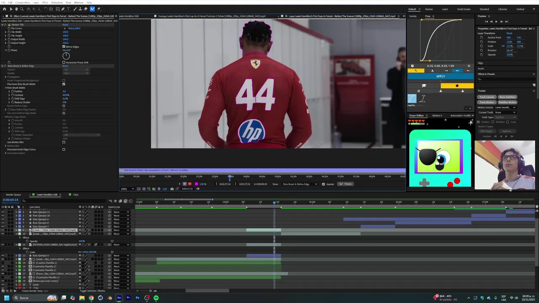The image size is (539, 303).
Task: Select the Home icon in toolbar
Action: click(x=4, y=9)
